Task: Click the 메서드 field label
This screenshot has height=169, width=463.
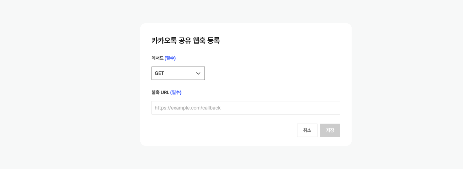Action: (x=157, y=58)
